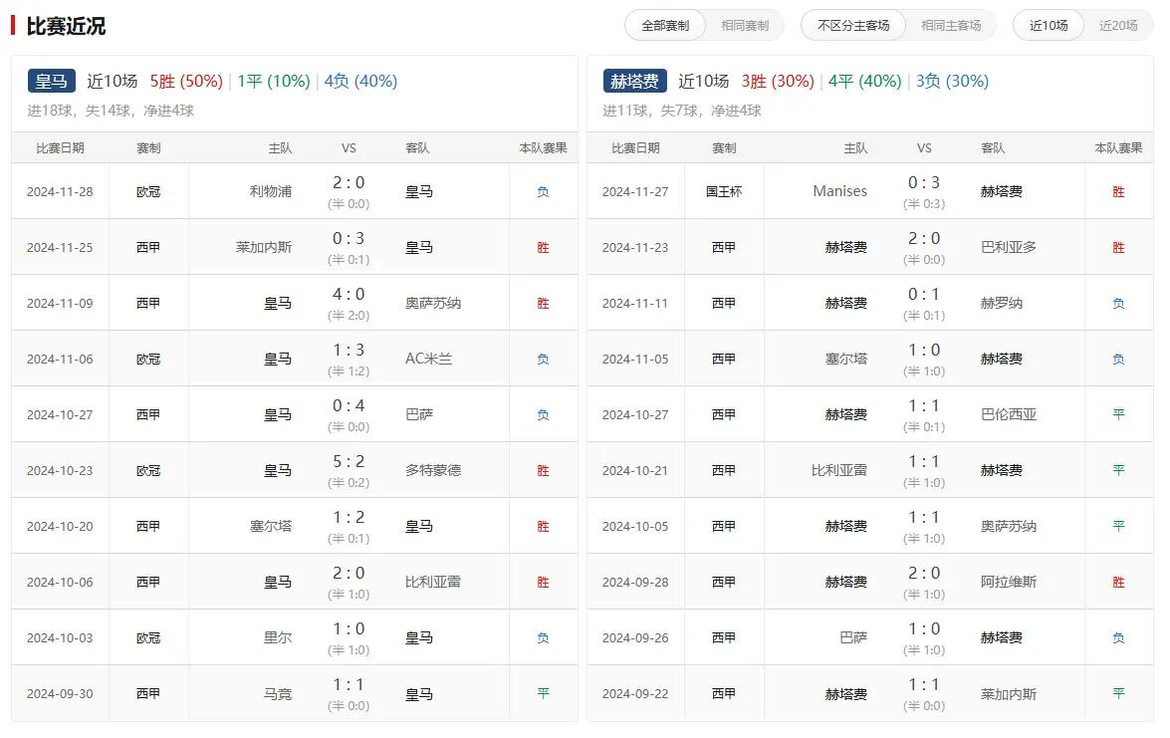The height and width of the screenshot is (738, 1170).
Task: Click the date 2024-10-03
Action: point(60,638)
